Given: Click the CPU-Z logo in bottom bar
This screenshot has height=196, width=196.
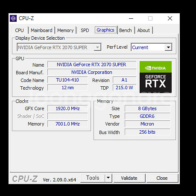Looking at the screenshot, I should pos(25,179).
